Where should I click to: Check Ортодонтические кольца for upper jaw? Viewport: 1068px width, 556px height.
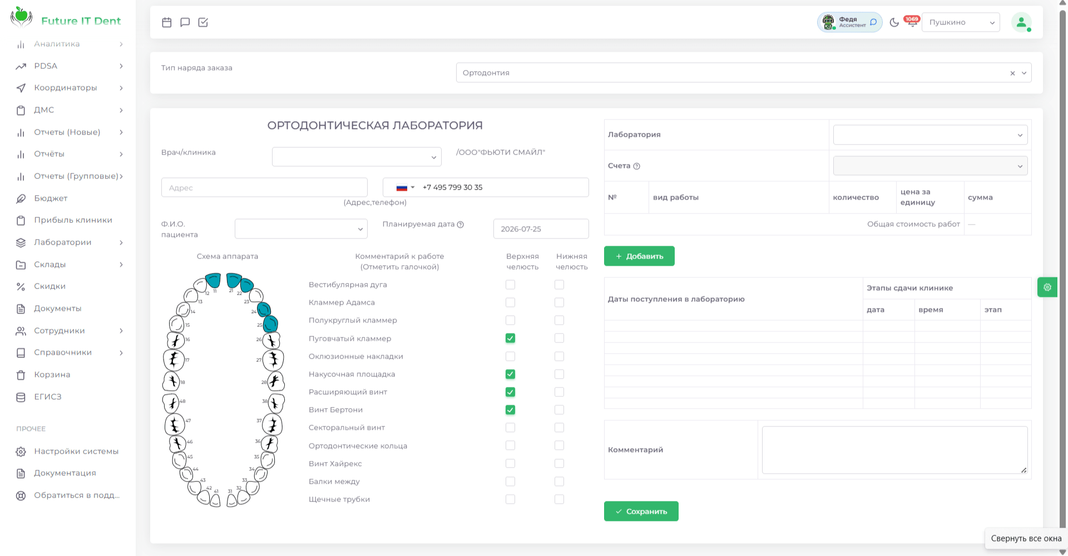510,445
